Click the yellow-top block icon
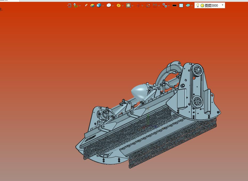The height and width of the screenshot is (181, 248). (x=92, y=6)
